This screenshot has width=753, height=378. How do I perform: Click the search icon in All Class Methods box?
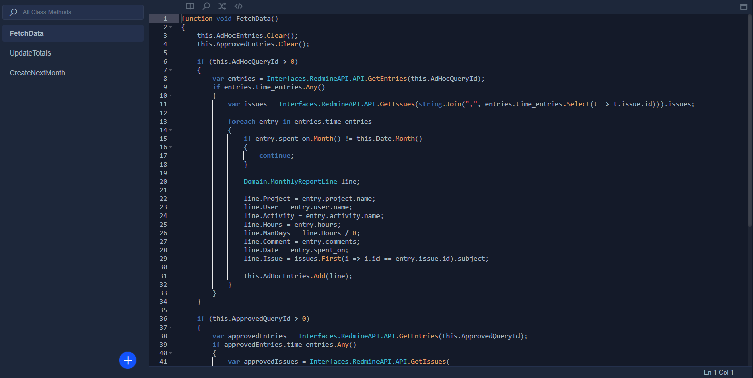(x=14, y=12)
